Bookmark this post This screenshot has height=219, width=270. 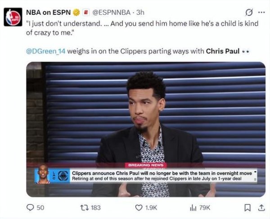point(247,208)
